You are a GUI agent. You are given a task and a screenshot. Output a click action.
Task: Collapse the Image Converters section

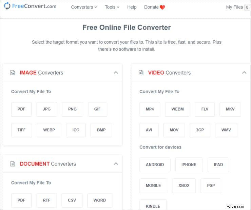[116, 73]
